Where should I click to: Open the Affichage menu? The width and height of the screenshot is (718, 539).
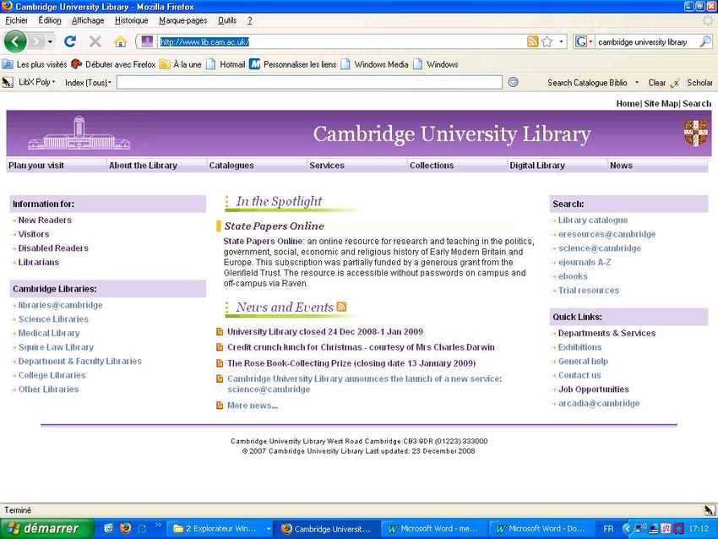click(x=88, y=20)
